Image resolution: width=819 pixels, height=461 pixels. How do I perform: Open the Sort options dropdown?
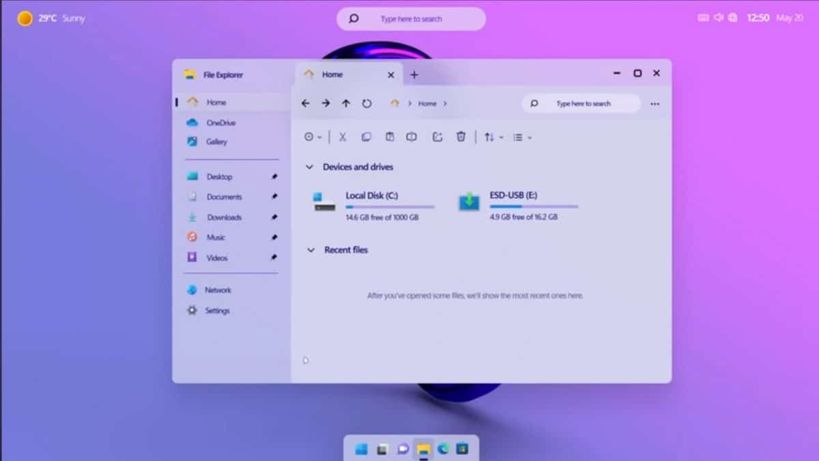[x=493, y=137]
